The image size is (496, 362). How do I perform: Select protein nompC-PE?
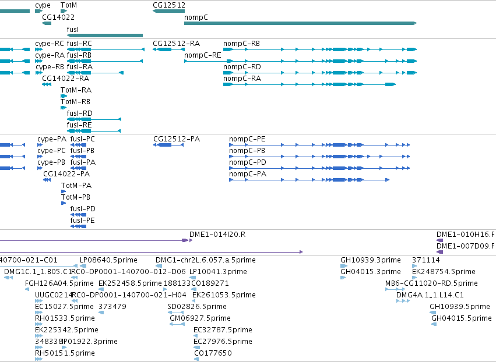[319, 145]
